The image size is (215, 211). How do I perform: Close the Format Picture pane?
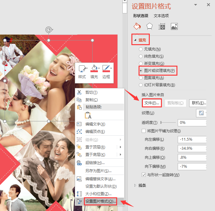coord(208,5)
